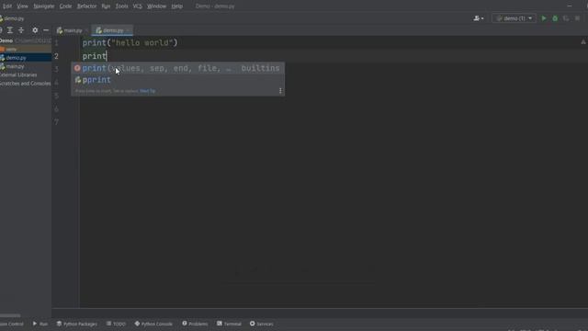Open the user account icon menu
Image resolution: width=588 pixels, height=331 pixels.
click(x=478, y=18)
